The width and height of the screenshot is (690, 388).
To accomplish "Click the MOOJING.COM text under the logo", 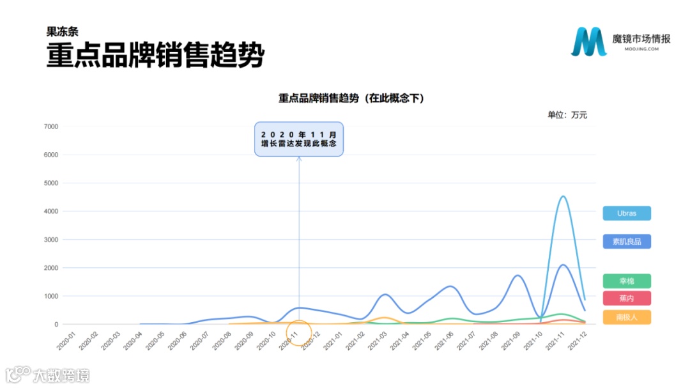I will (641, 49).
